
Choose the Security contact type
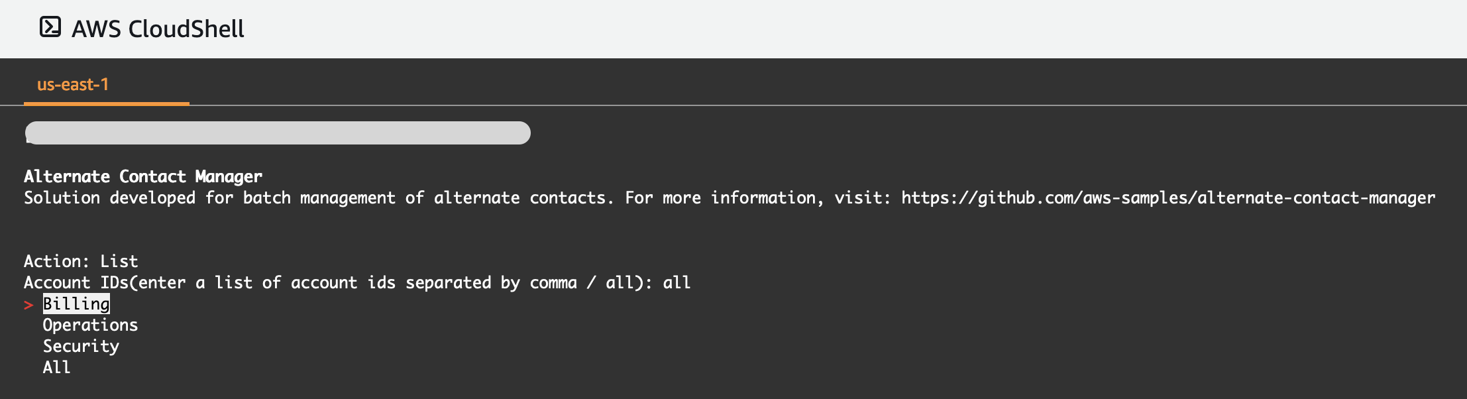[81, 347]
